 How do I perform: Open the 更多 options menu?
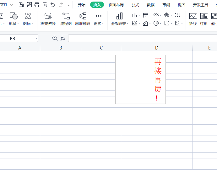point(99,19)
